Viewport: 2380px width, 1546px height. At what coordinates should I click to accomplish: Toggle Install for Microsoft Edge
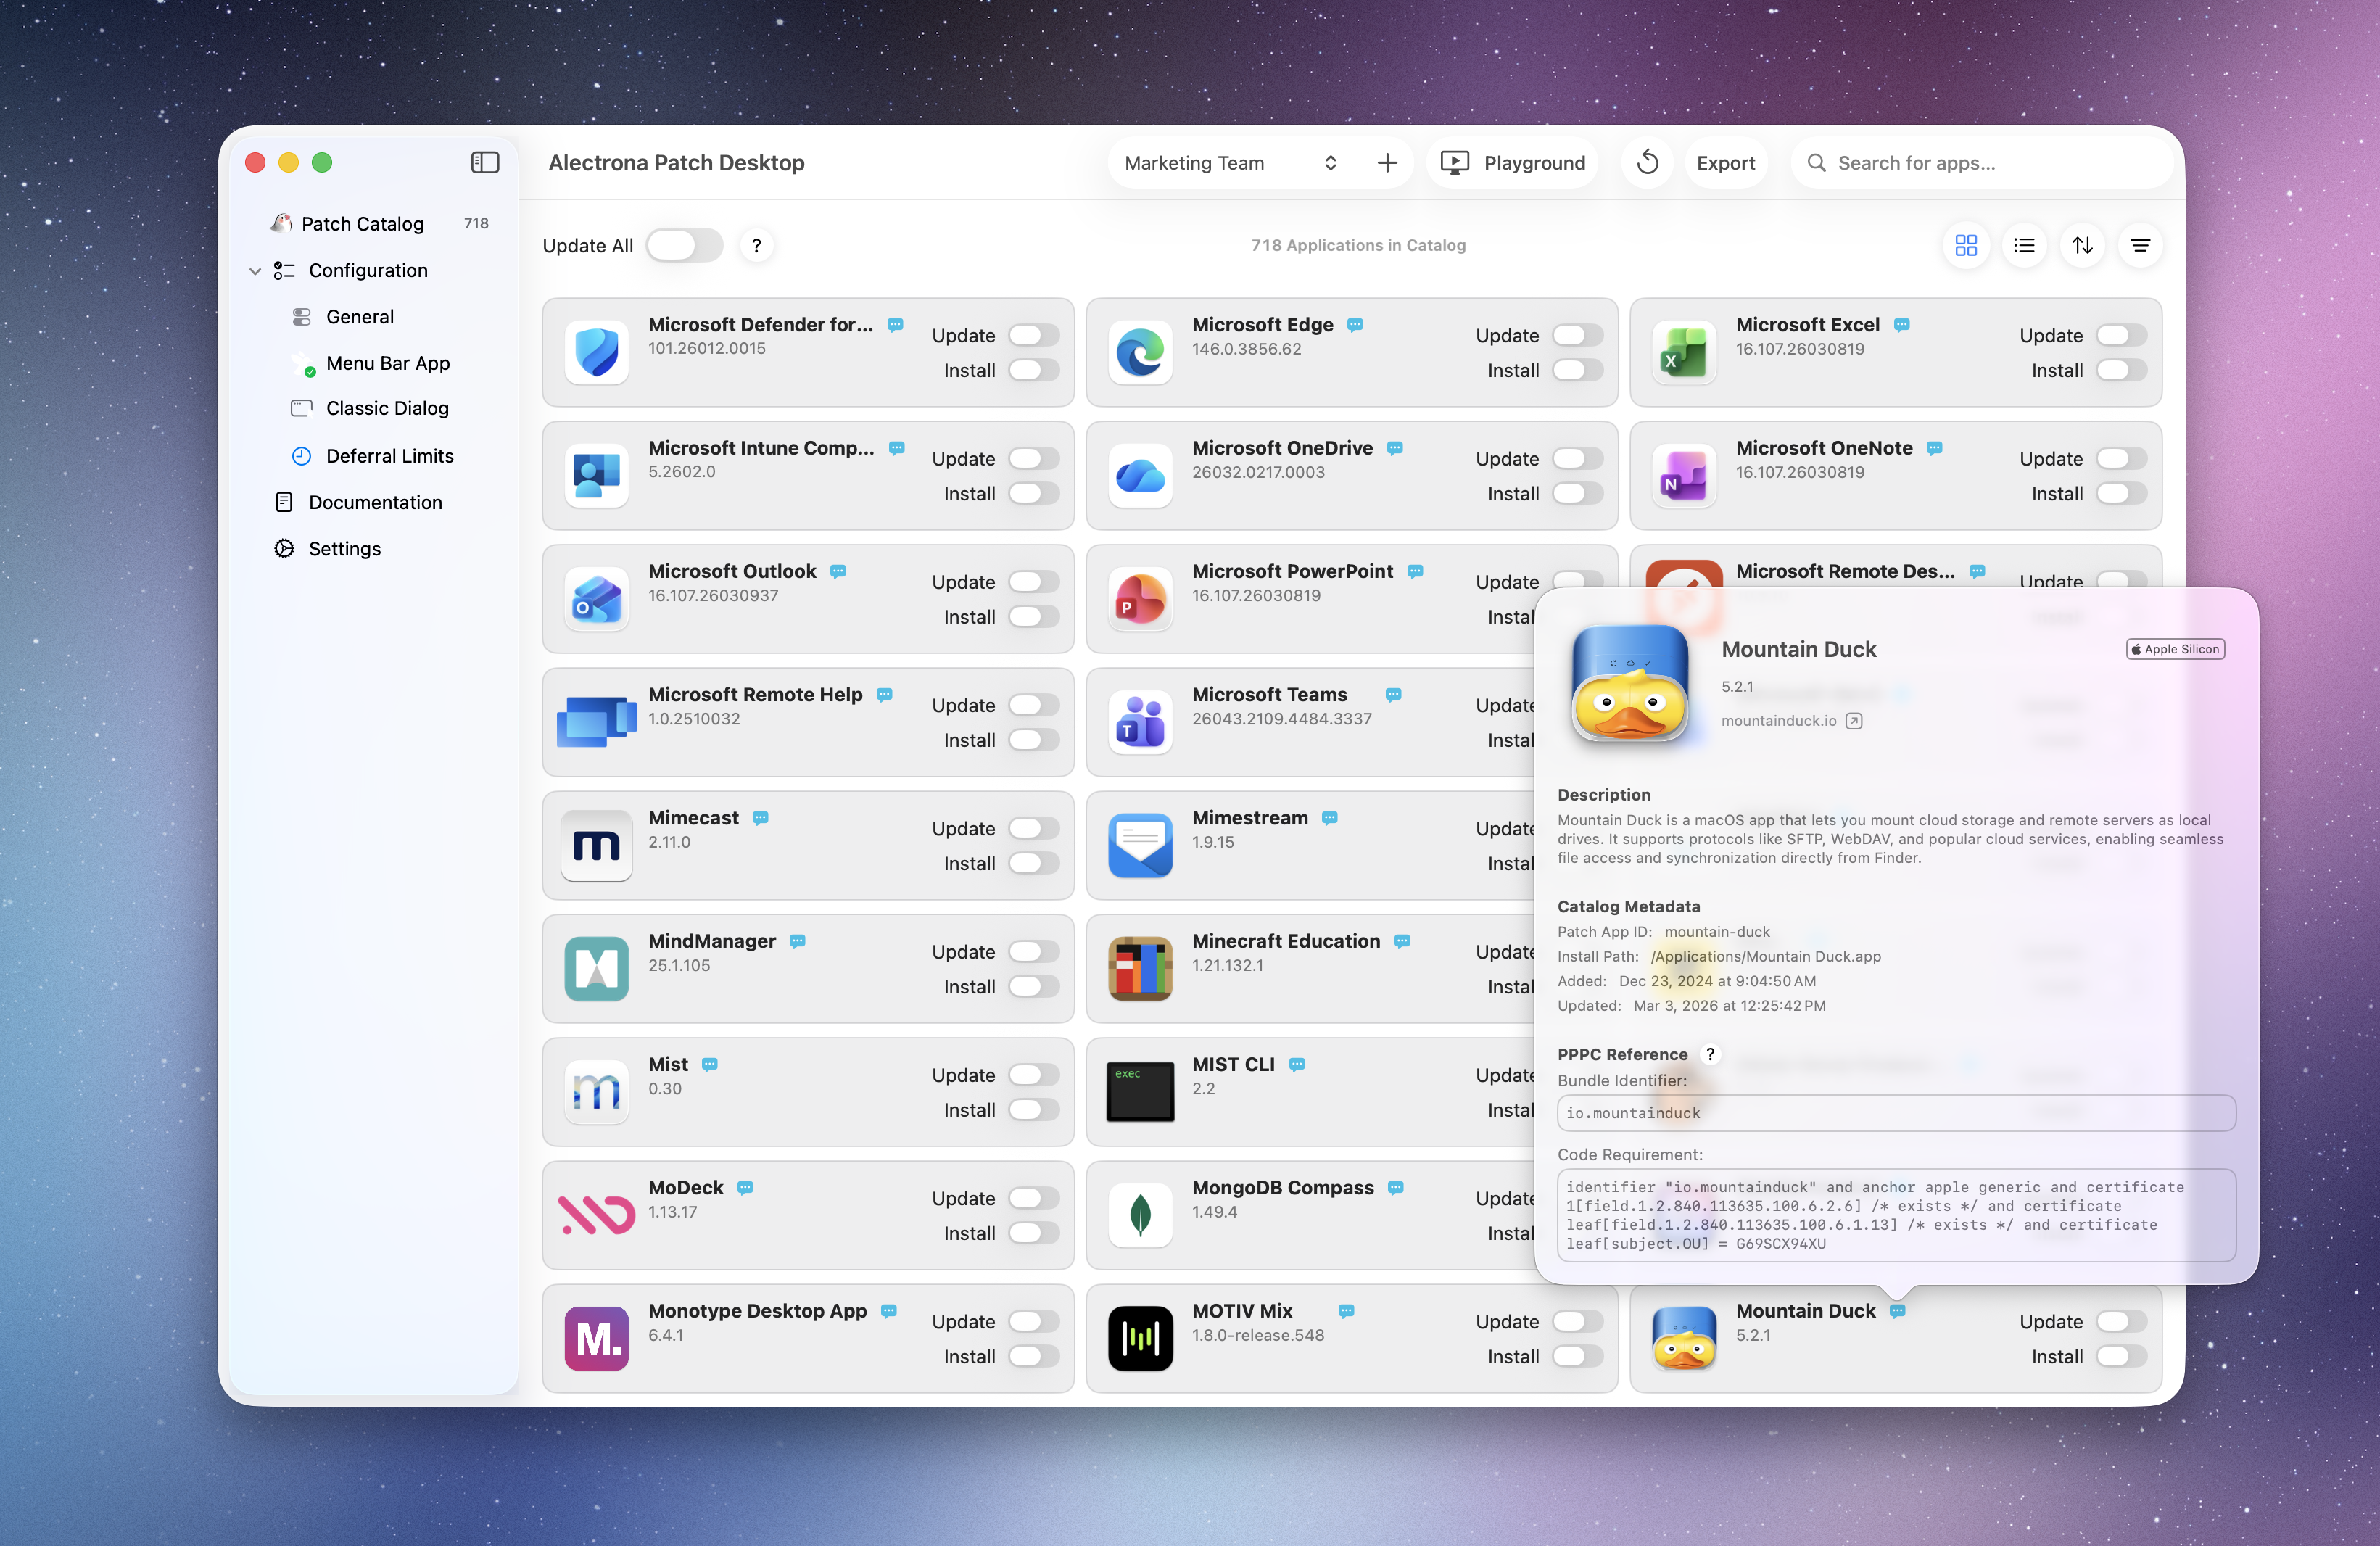point(1577,370)
